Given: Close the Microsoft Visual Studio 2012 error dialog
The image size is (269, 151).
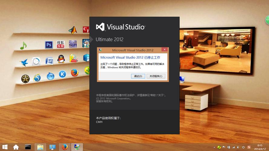Looking at the screenshot, I should point(165,50).
